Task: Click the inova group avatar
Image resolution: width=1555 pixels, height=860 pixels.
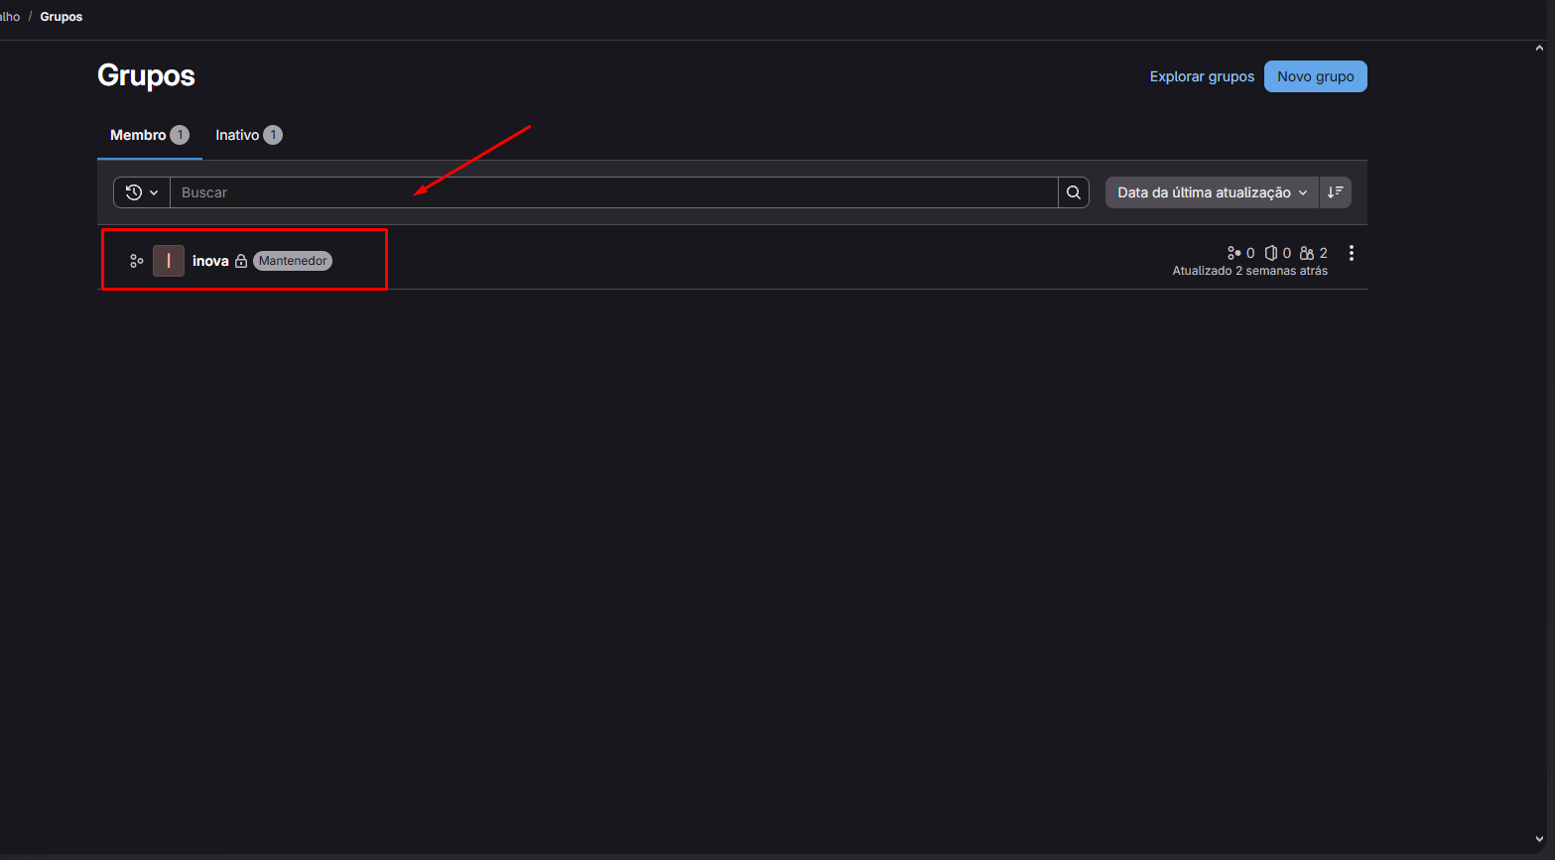Action: click(x=169, y=261)
